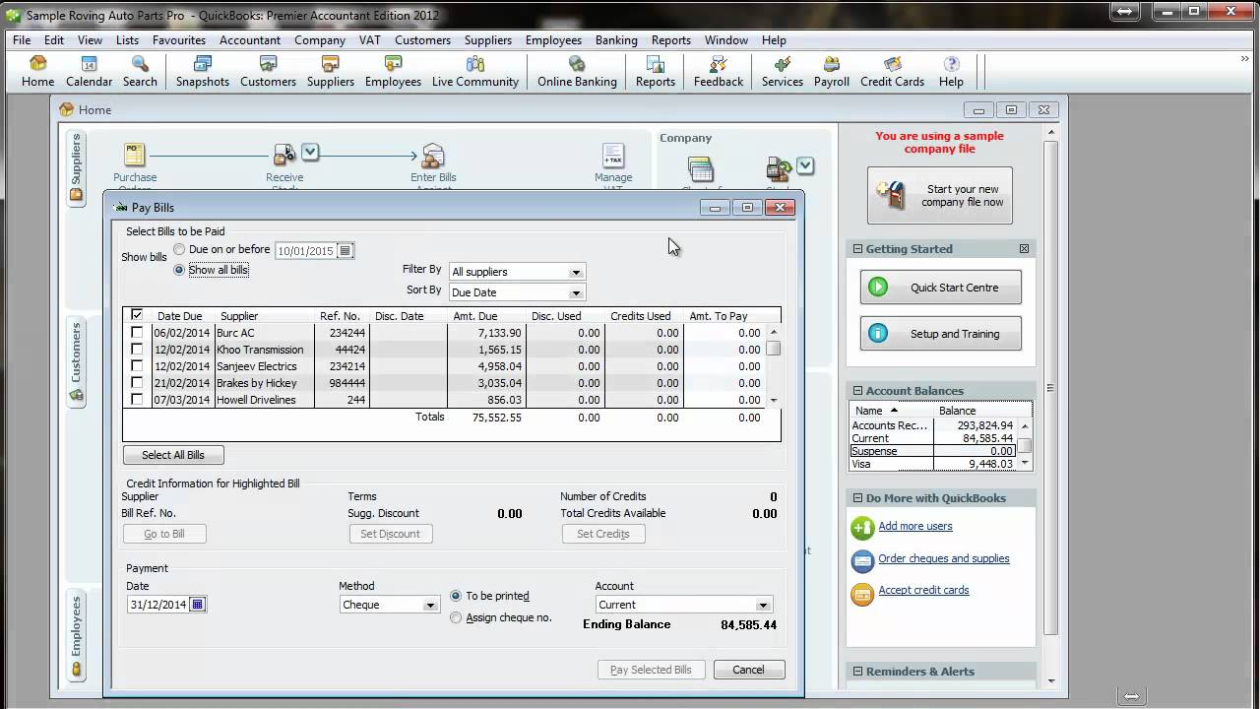Open the File menu
Image resolution: width=1260 pixels, height=709 pixels.
point(22,40)
